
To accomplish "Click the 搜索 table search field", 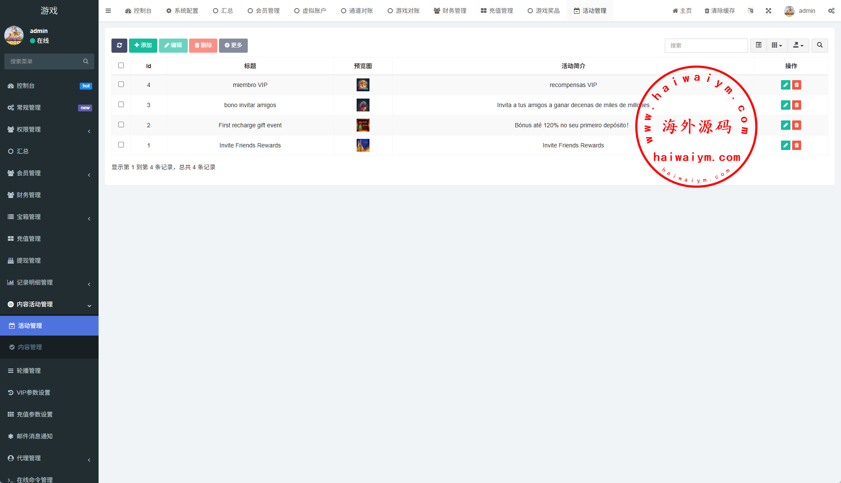I will coord(706,45).
